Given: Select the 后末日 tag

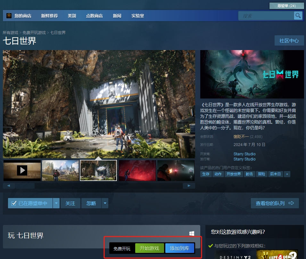Looking at the screenshot, I should click(275, 174).
